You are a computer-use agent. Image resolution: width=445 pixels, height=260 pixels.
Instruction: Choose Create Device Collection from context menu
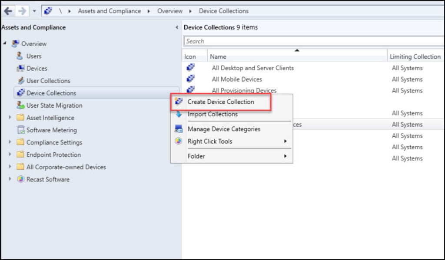point(221,102)
